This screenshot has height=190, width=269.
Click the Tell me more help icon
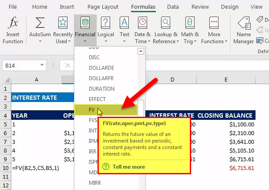coord(106,166)
